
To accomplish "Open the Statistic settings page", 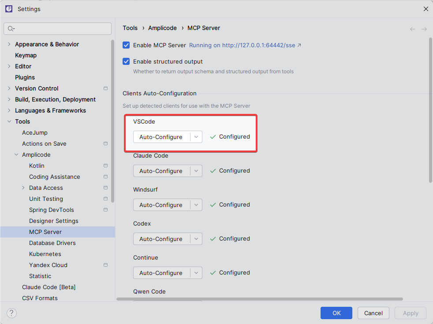I will click(x=40, y=276).
